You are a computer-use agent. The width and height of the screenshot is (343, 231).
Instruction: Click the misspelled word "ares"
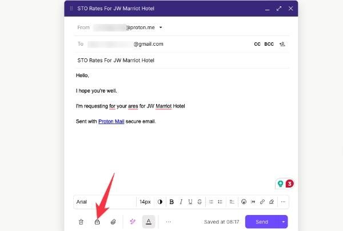[133, 106]
